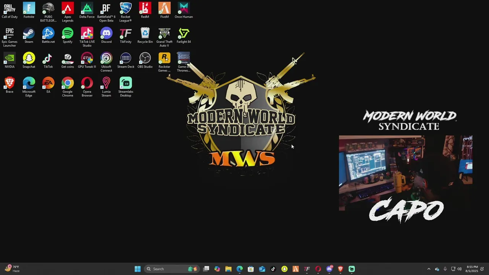Select the Farlight 84 desktop icon

184,36
